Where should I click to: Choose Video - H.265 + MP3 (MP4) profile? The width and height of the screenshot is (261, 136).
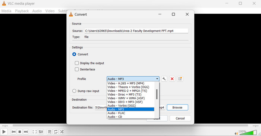(x=130, y=83)
